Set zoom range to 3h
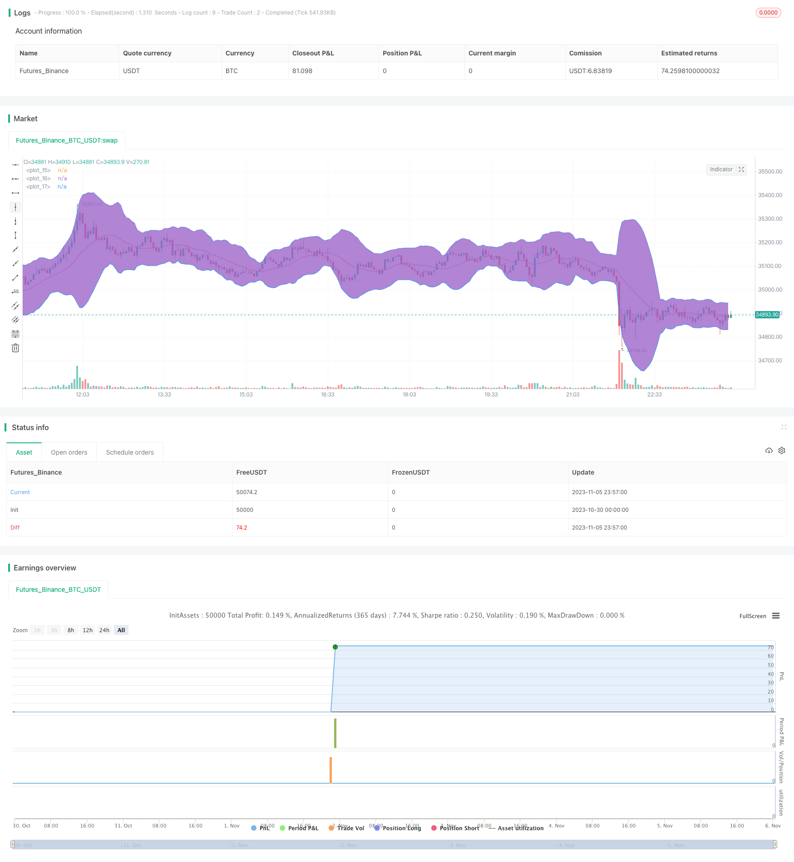 click(x=54, y=630)
